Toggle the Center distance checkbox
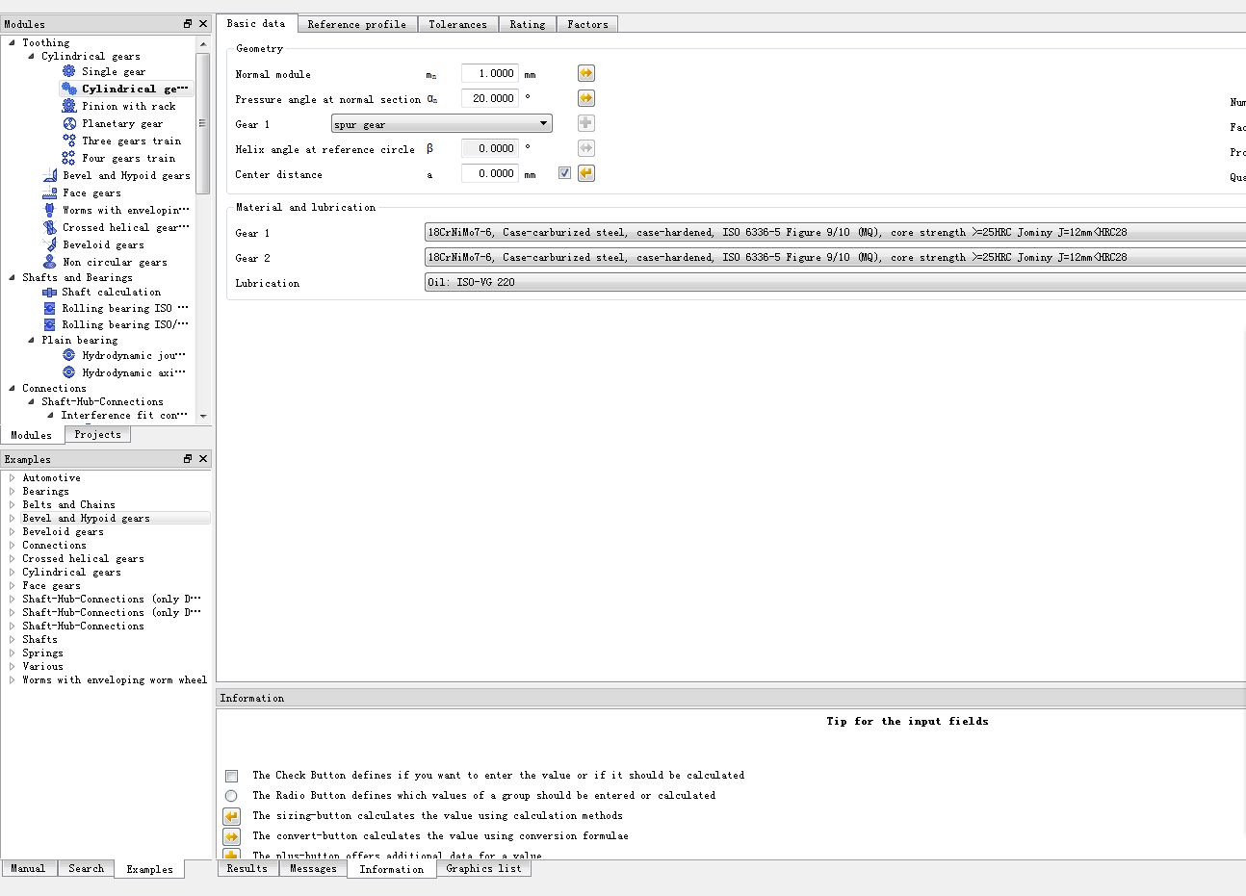This screenshot has width=1246, height=896. [x=564, y=173]
